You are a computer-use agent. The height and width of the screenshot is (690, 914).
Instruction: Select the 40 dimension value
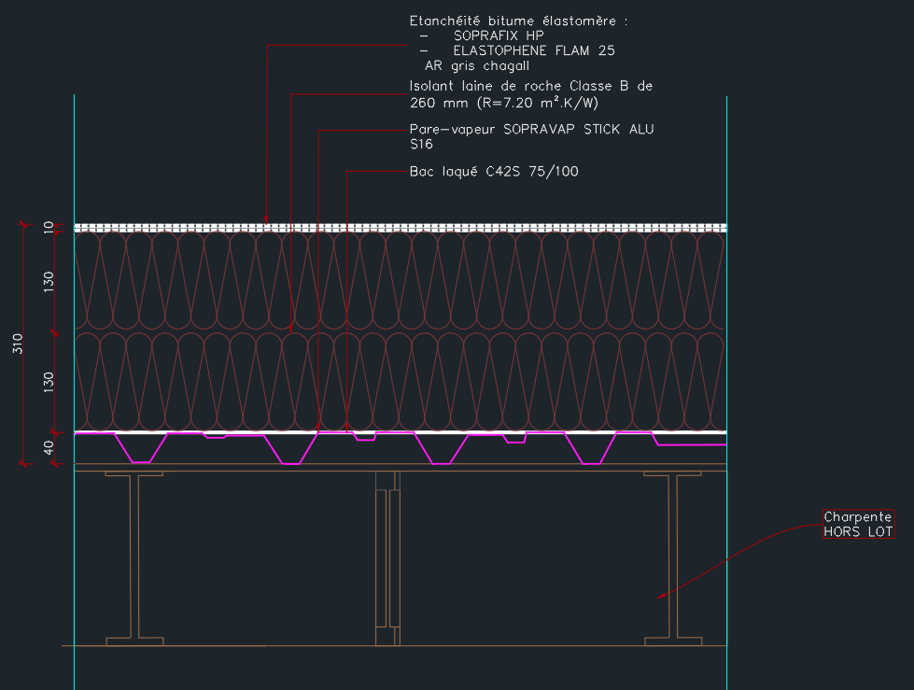point(49,448)
